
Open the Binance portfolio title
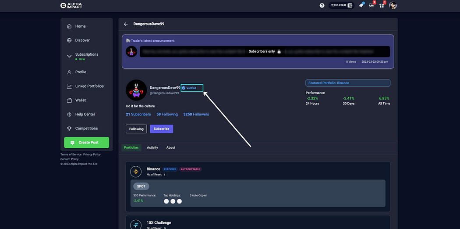pos(153,169)
